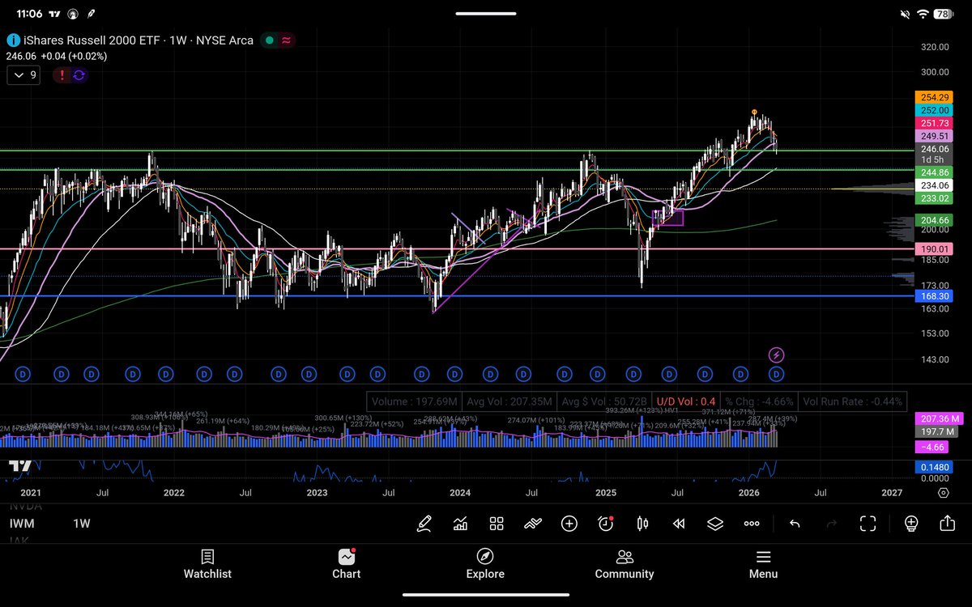The image size is (972, 607).
Task: Tap the purple refresh cycle icon
Action: pos(79,75)
